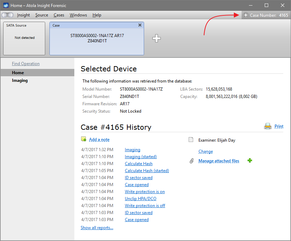Viewport: 291px width, 241px height.
Task: Open the Source menu
Action: point(42,15)
